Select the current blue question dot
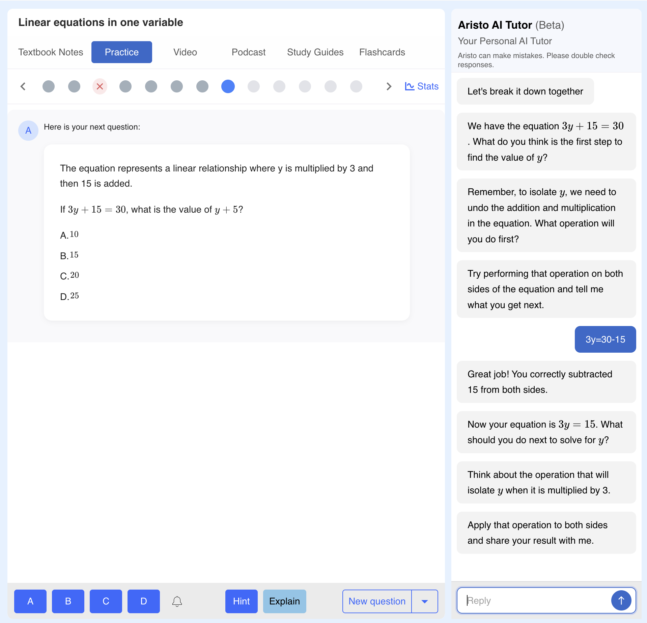 point(228,86)
